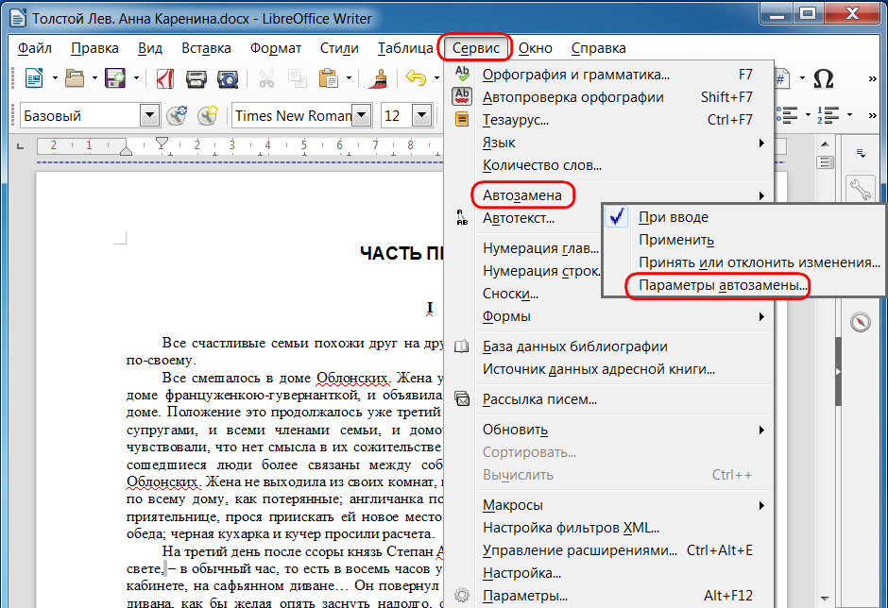Click the Paste clipboard icon
Viewport: 888px width, 608px height.
tap(329, 78)
